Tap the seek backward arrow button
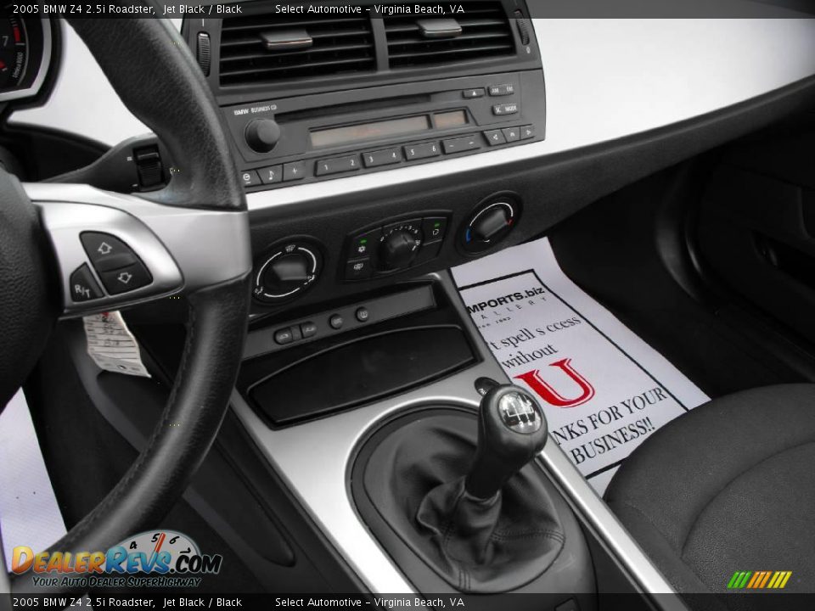The height and width of the screenshot is (611, 815). pos(494,137)
